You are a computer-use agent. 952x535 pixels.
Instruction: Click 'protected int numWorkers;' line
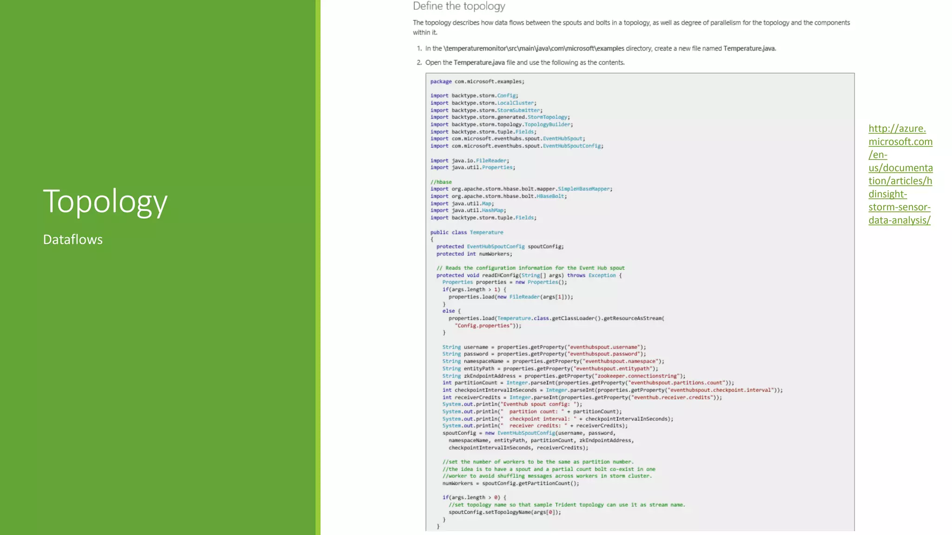click(x=474, y=254)
